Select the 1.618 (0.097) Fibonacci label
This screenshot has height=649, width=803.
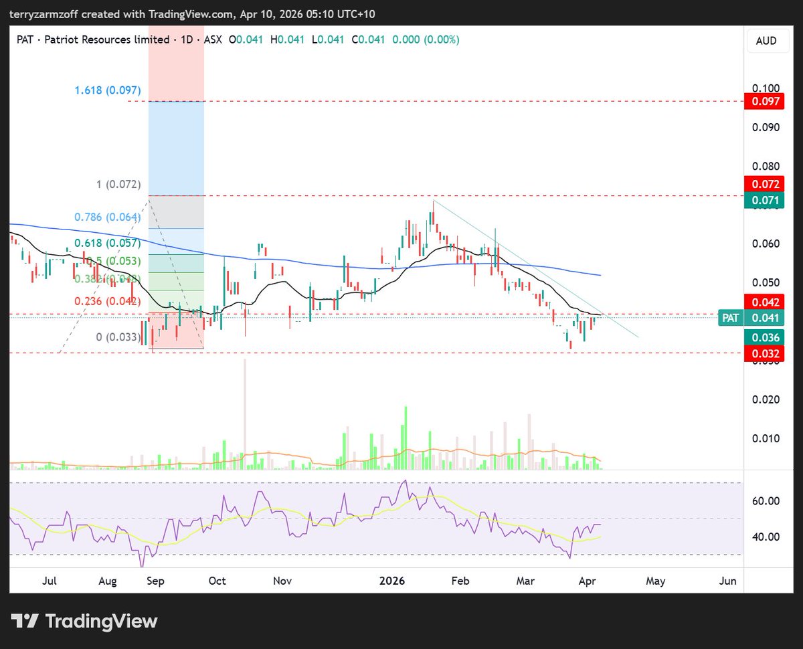pos(108,90)
